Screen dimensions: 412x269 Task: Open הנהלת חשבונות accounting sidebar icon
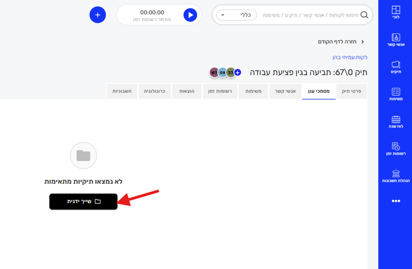click(396, 176)
